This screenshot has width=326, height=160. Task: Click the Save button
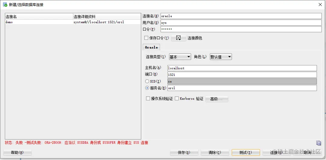(184, 152)
